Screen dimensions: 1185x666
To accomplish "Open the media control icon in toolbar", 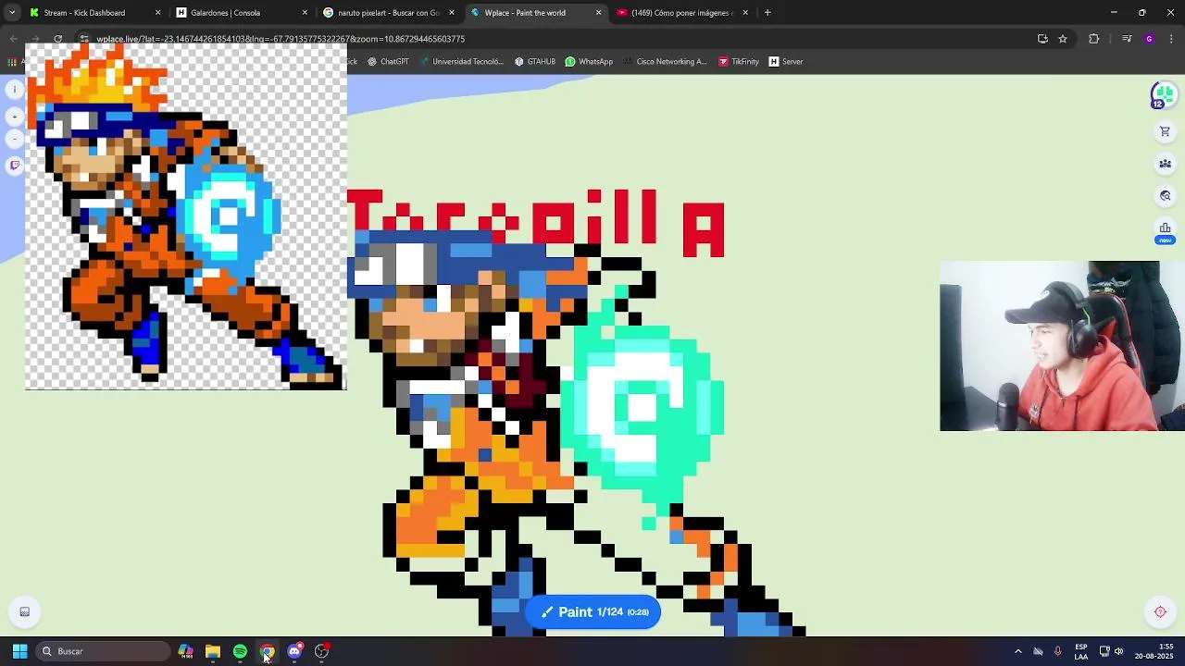I will pos(1127,39).
